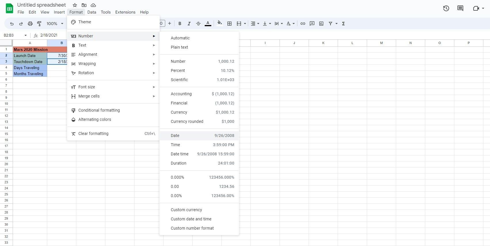Apply Duration format

199,163
